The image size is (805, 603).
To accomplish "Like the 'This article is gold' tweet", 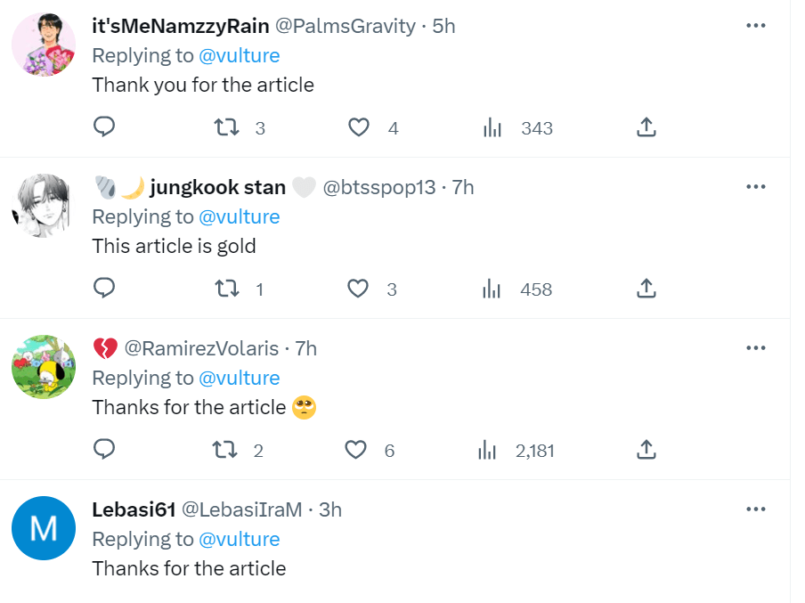I will coord(358,289).
